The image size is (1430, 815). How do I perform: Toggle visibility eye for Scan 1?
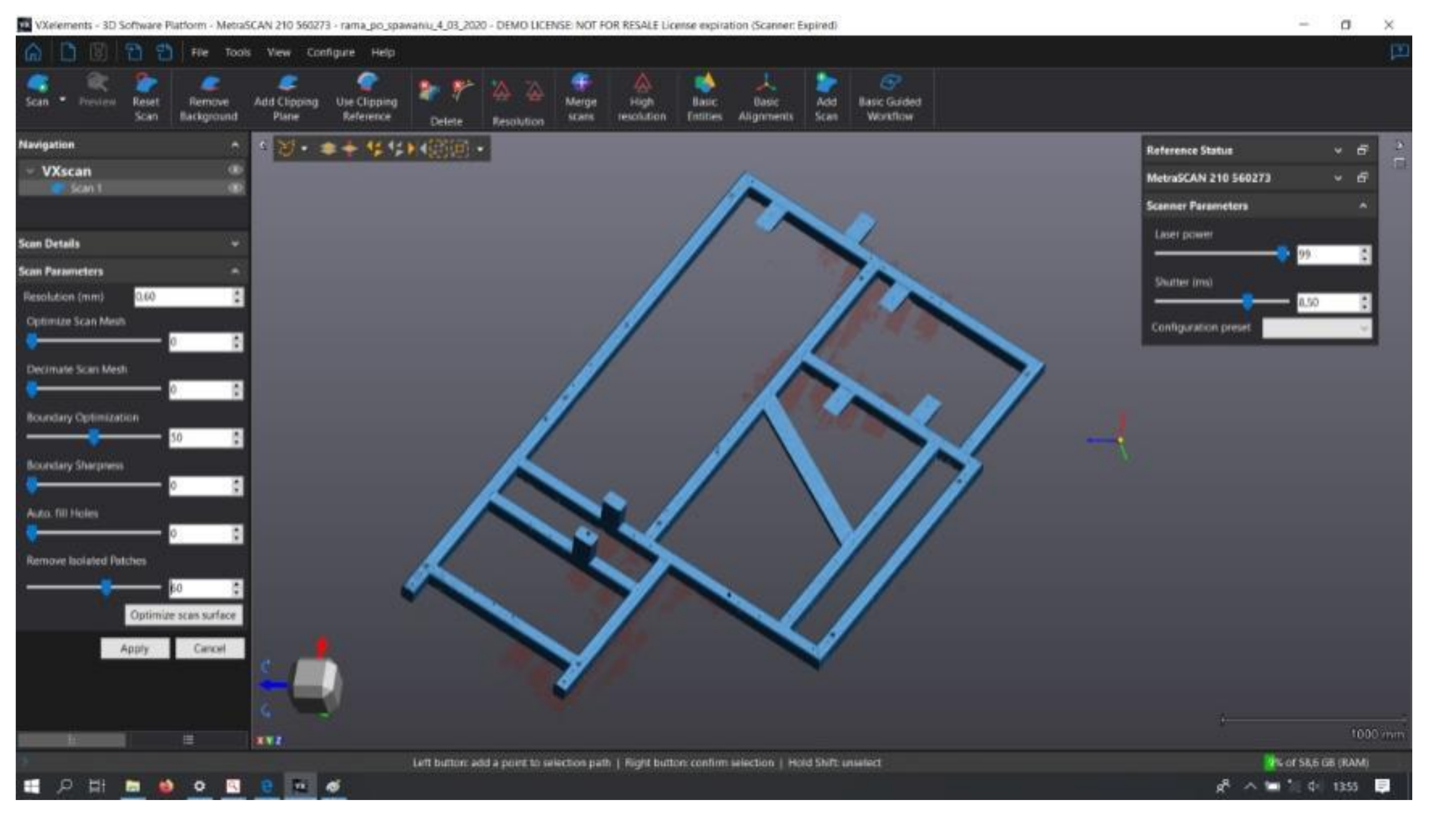(x=235, y=188)
